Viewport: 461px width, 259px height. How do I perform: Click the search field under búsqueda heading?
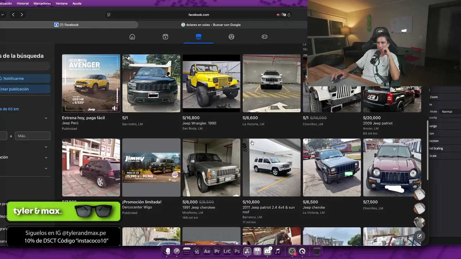[x=24, y=66]
